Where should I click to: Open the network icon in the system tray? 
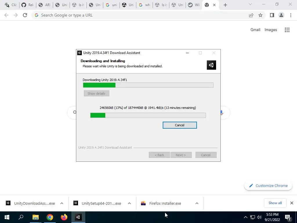pyautogui.click(x=253, y=217)
